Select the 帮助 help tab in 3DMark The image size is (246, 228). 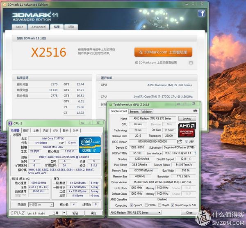tap(71, 27)
